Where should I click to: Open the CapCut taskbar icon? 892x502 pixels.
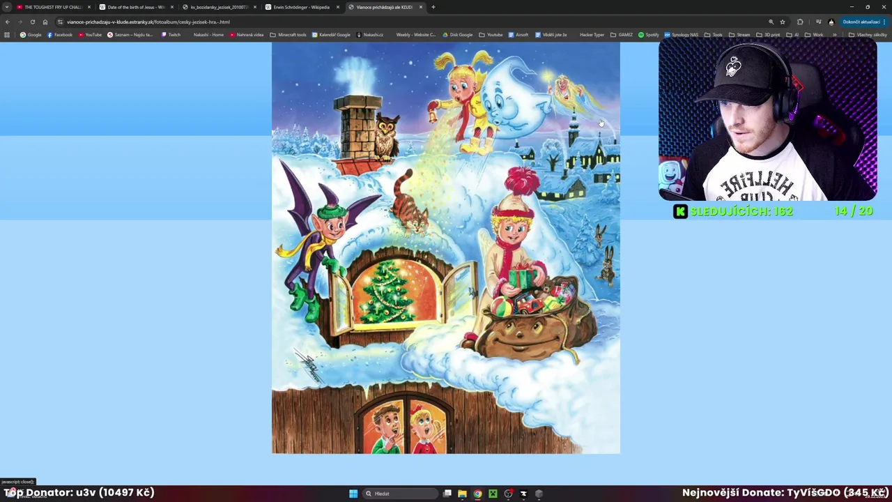click(523, 494)
